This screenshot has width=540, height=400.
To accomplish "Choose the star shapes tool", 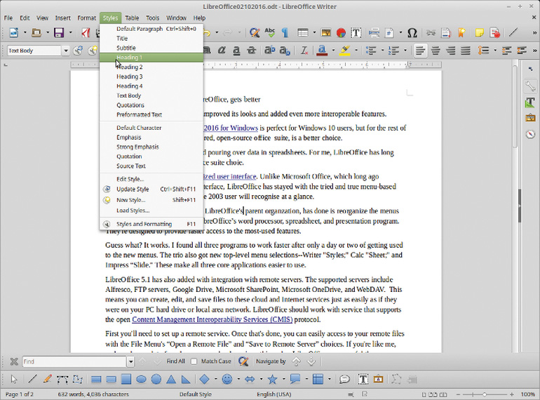I will tap(272, 380).
